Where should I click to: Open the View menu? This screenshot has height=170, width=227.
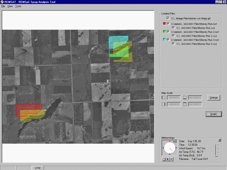[10, 6]
